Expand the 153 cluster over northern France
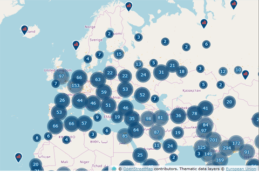The image size is (259, 194). (76, 86)
